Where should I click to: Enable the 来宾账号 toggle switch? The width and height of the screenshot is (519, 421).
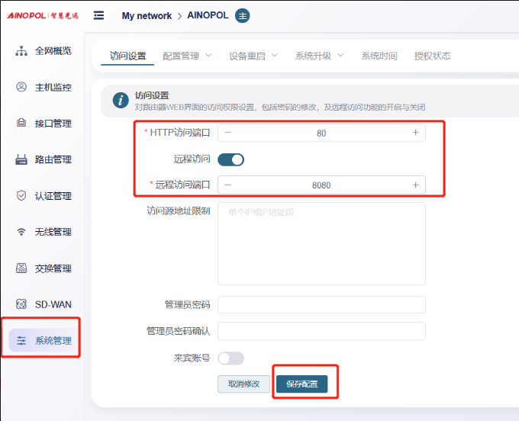pyautogui.click(x=230, y=358)
